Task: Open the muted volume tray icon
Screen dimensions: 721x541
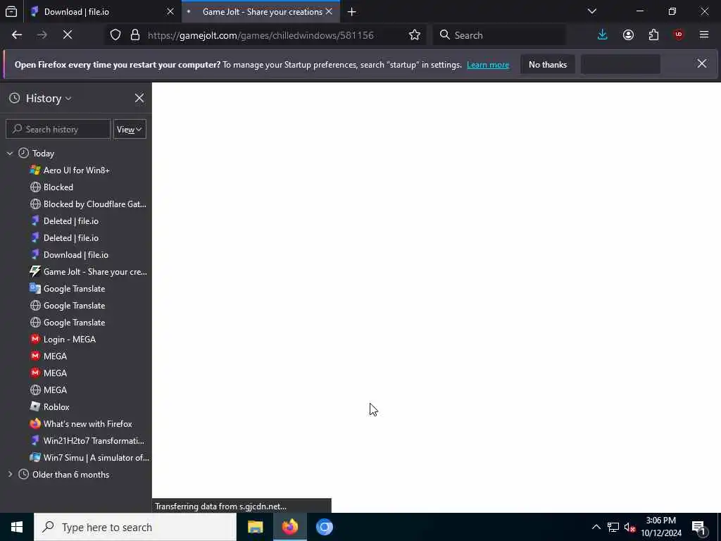Action: click(x=629, y=528)
